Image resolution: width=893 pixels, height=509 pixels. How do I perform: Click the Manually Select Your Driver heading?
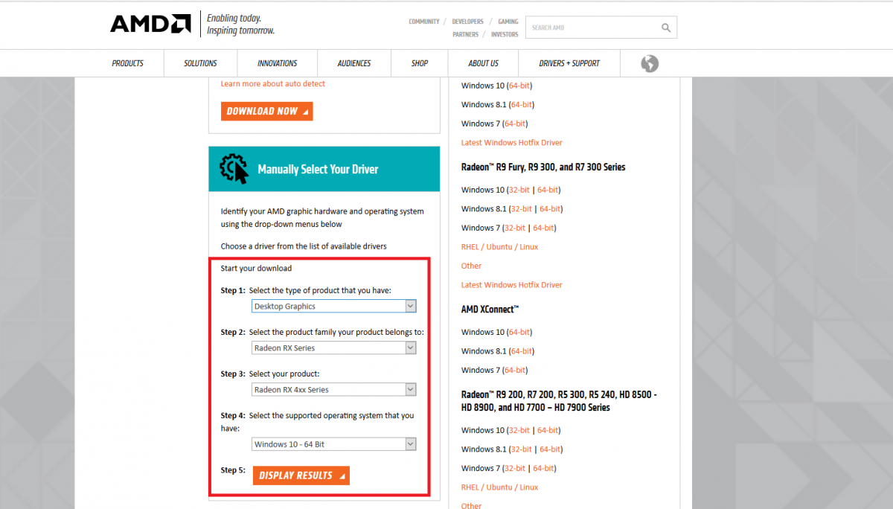click(x=318, y=169)
